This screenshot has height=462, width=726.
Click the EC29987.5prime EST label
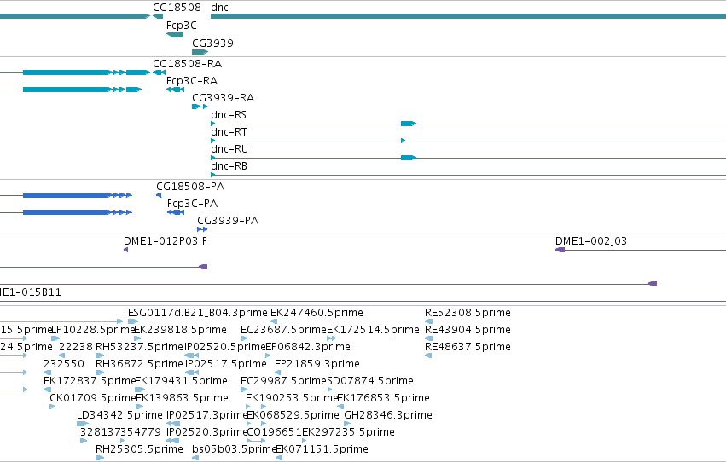(283, 382)
